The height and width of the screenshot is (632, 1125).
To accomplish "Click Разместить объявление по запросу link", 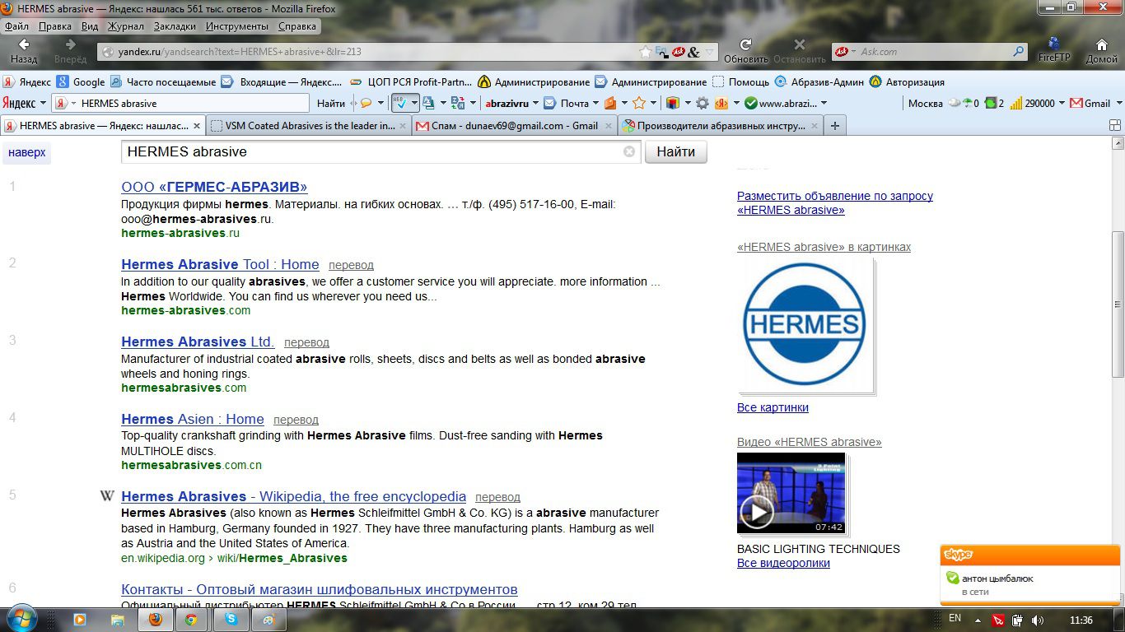I will 835,202.
